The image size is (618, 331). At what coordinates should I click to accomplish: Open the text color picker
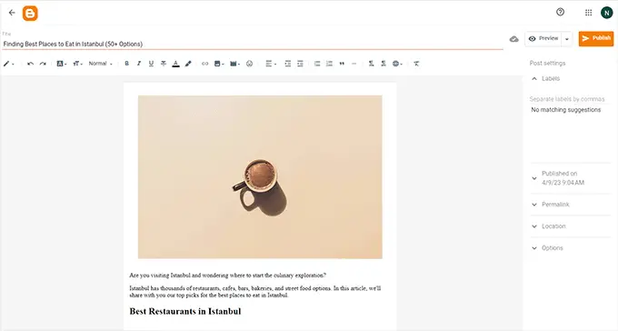[x=175, y=64]
